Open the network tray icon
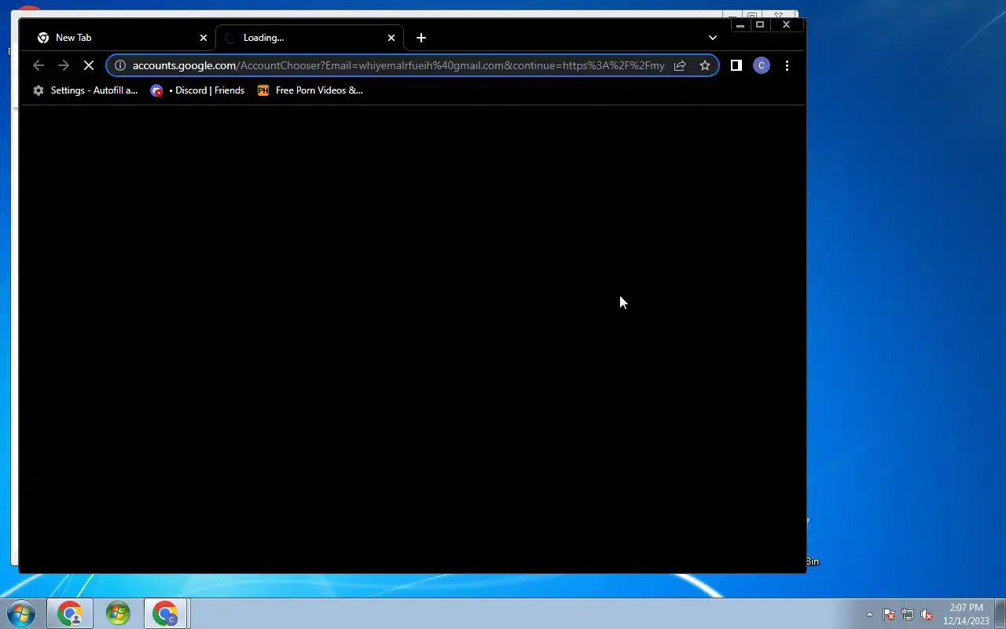This screenshot has width=1006, height=629. tap(908, 614)
